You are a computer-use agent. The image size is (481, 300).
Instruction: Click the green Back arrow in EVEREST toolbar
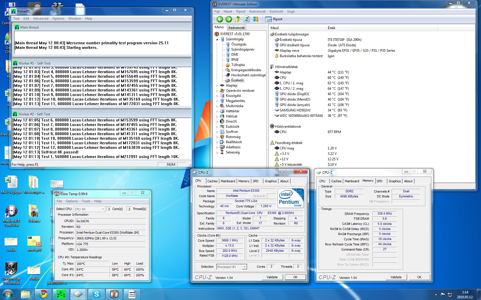click(220, 19)
